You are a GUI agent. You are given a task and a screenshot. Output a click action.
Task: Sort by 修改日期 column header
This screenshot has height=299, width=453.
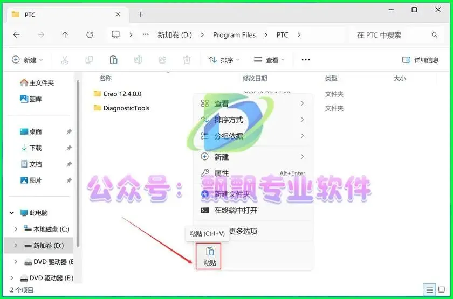(x=255, y=78)
